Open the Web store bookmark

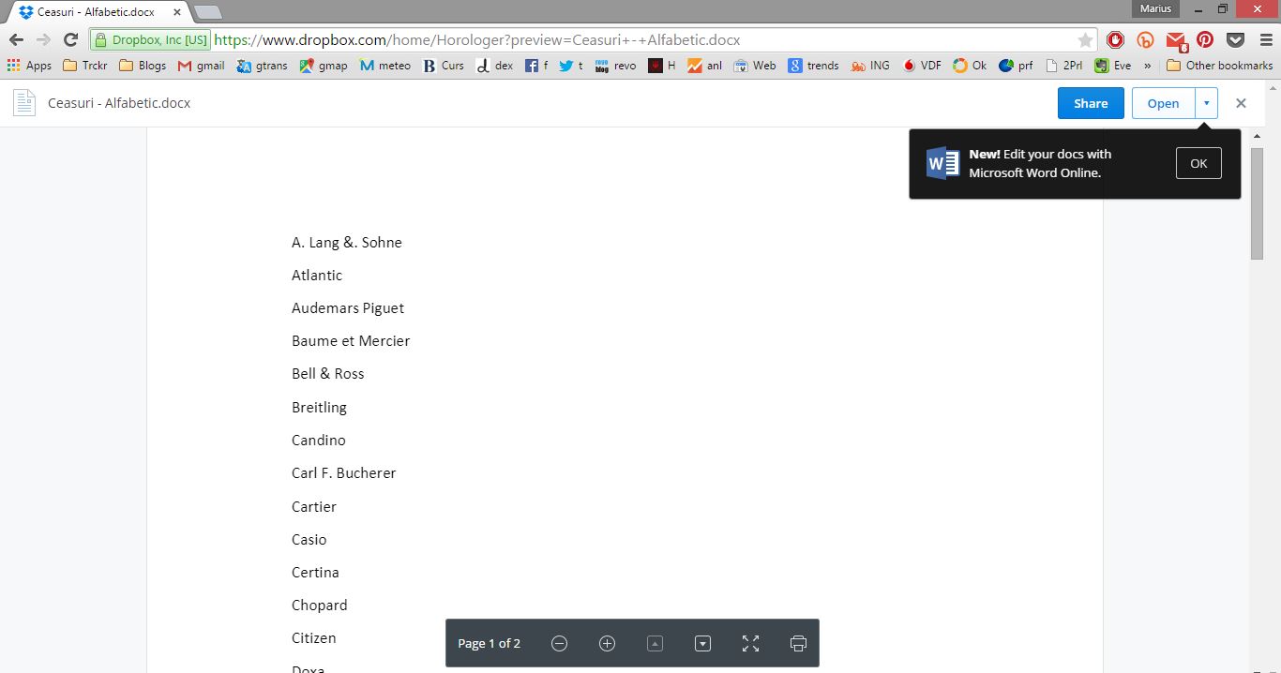tap(755, 66)
